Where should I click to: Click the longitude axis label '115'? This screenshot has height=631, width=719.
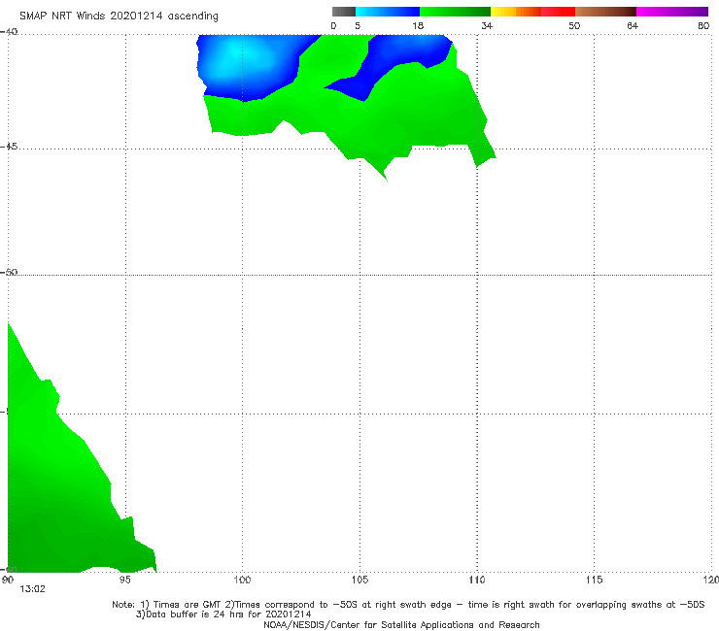coord(595,581)
